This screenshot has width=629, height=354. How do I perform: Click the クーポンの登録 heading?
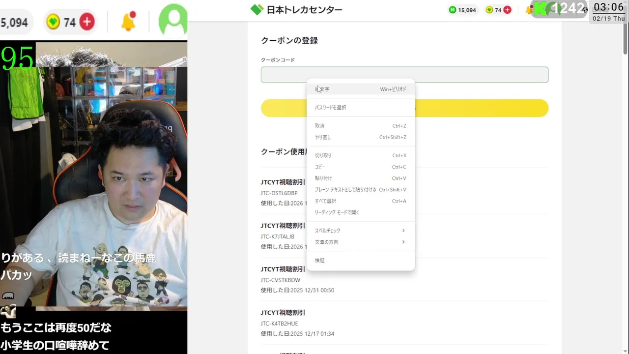[x=289, y=40]
